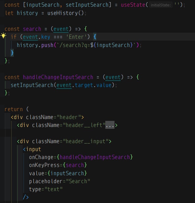Click the return keyword
The height and width of the screenshot is (203, 195).
point(14,109)
